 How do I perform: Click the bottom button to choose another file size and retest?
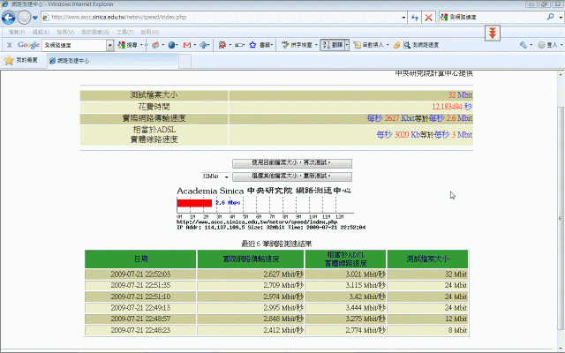(x=292, y=176)
